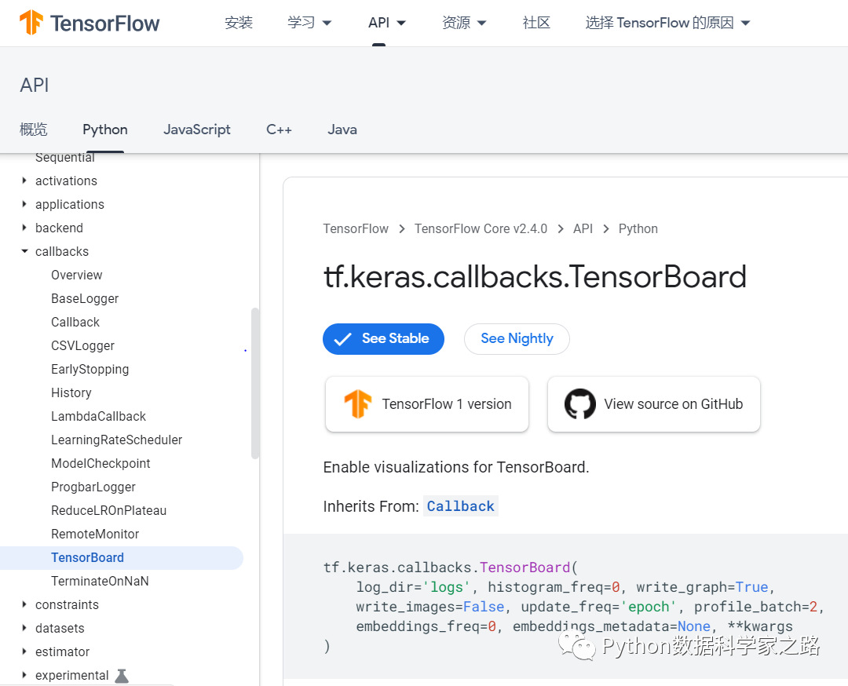Open BaseLogger in sidebar
The width and height of the screenshot is (848, 686).
(85, 298)
